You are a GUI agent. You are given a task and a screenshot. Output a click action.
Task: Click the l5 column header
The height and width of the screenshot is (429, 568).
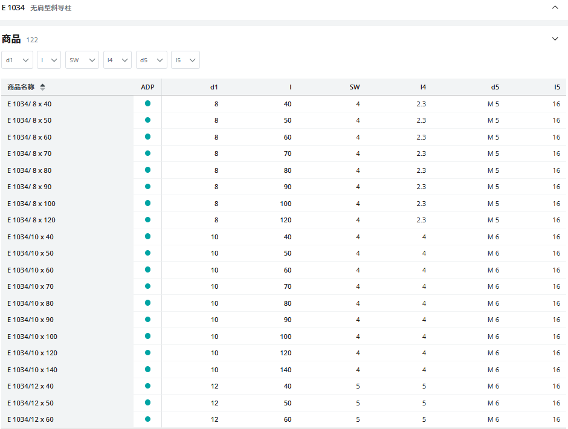coord(557,87)
